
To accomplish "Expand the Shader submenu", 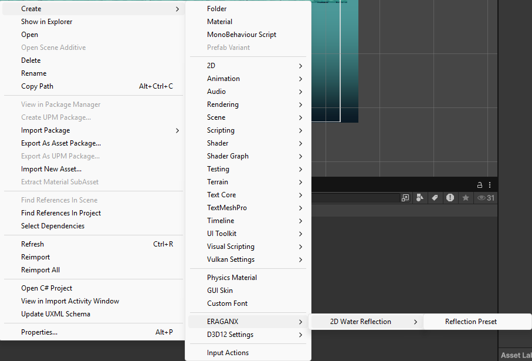I will tap(248, 143).
